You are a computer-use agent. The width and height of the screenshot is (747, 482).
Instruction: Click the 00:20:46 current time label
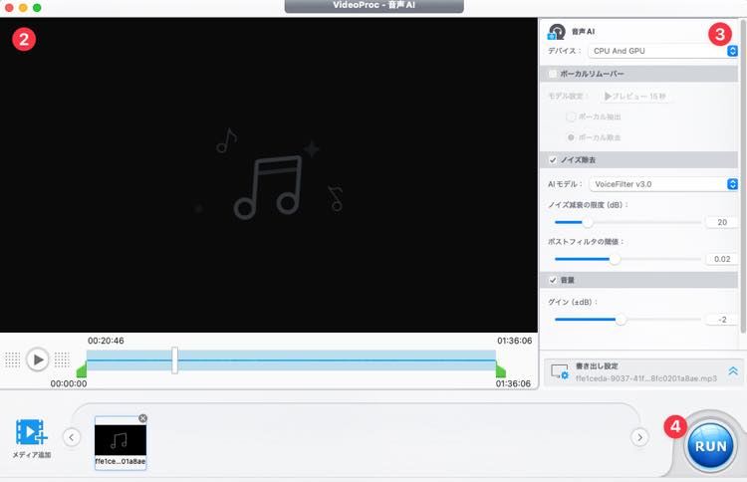pyautogui.click(x=106, y=341)
